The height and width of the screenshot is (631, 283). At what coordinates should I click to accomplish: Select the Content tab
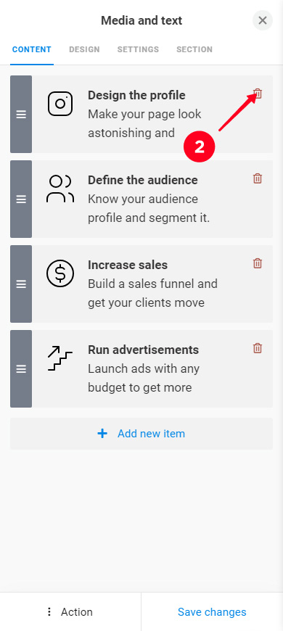(32, 49)
